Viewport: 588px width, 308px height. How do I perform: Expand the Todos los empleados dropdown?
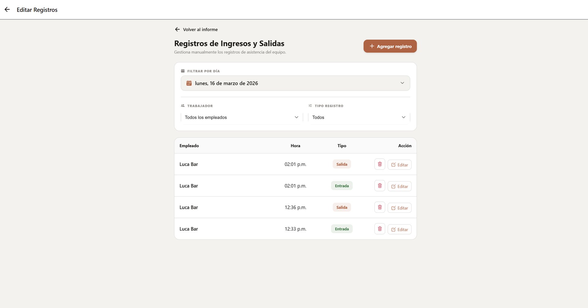[x=296, y=117]
